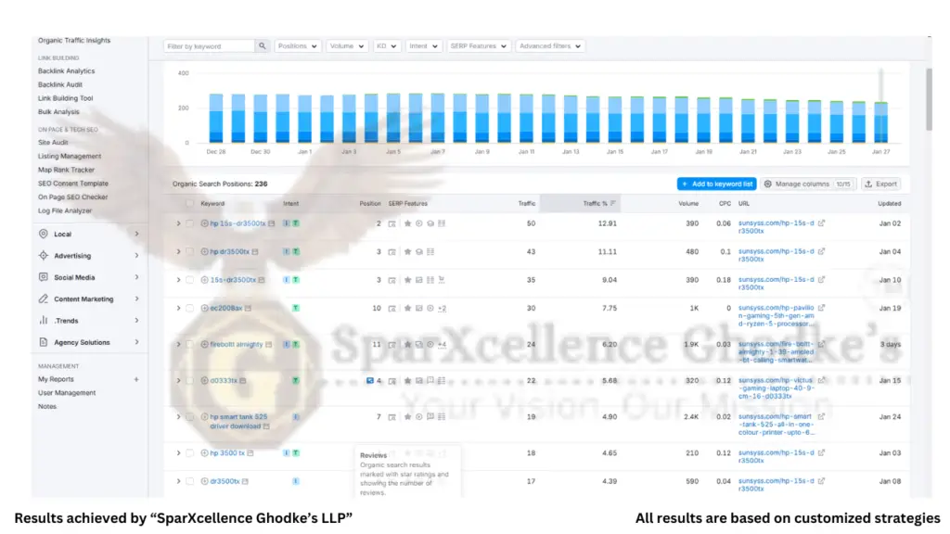The width and height of the screenshot is (950, 534).
Task: Click the add-keyword plus icon beside ec2008ax
Action: (x=205, y=308)
